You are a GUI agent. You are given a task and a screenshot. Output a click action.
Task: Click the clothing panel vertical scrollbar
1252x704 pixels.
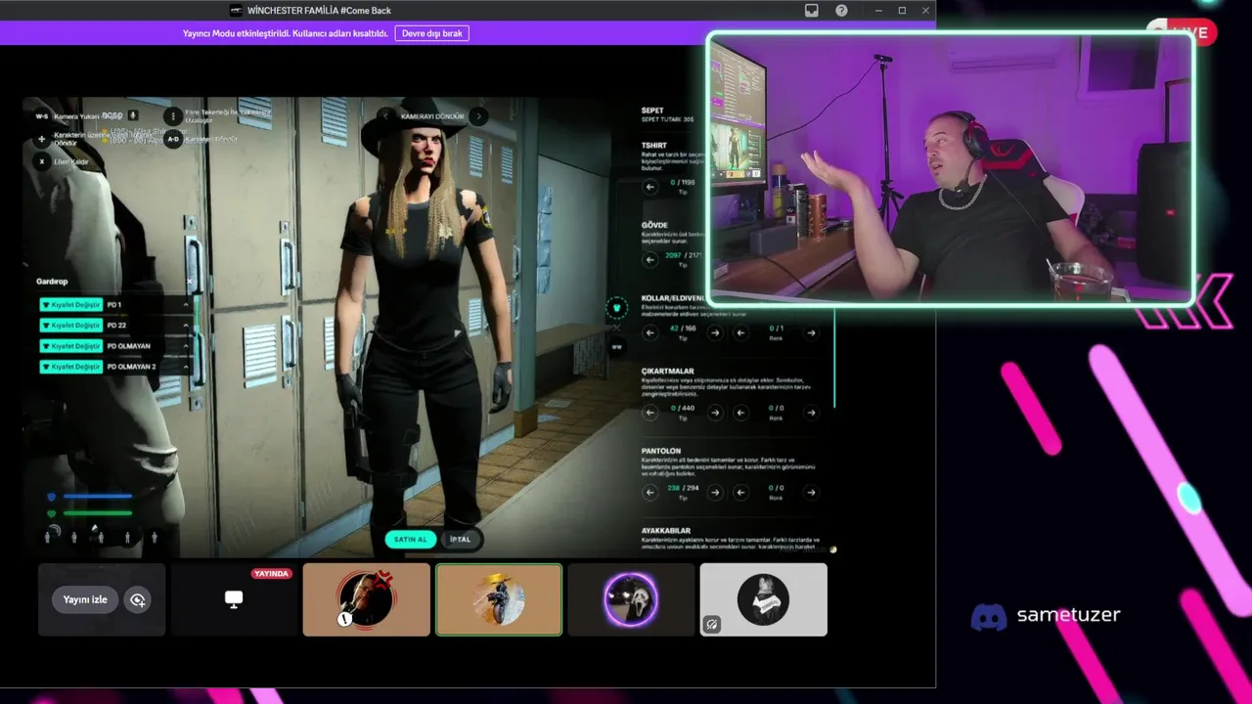pyautogui.click(x=833, y=357)
